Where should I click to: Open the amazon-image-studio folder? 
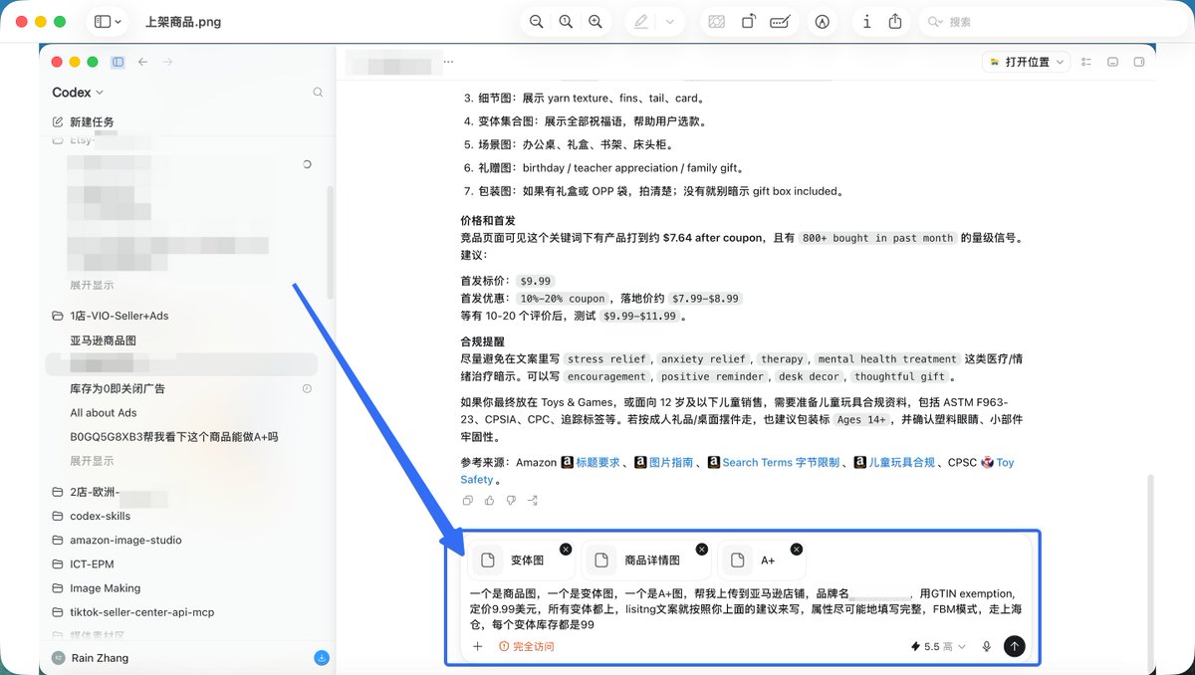(x=117, y=540)
